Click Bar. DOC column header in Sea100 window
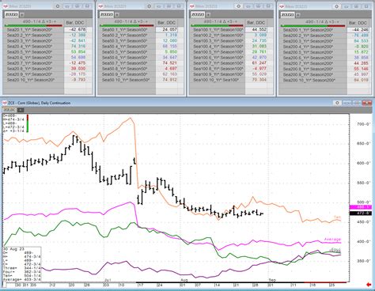 256,22
